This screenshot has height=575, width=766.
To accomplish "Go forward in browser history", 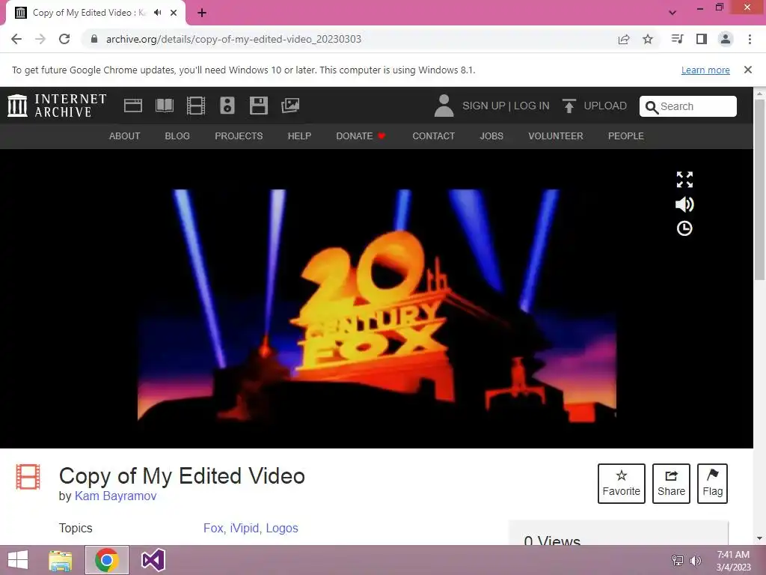I will [40, 39].
